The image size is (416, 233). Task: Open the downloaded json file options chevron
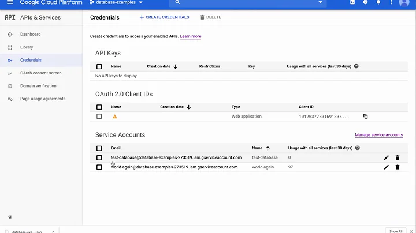53,232
